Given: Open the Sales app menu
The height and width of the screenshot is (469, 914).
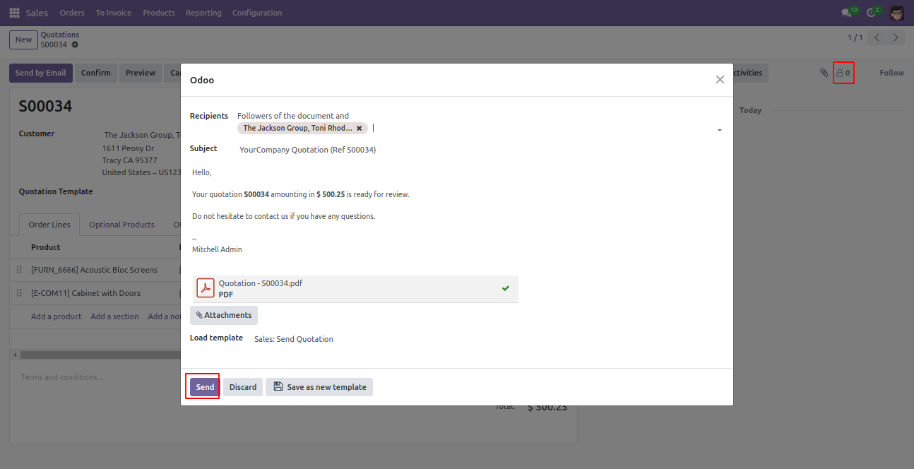Looking at the screenshot, I should (x=37, y=13).
